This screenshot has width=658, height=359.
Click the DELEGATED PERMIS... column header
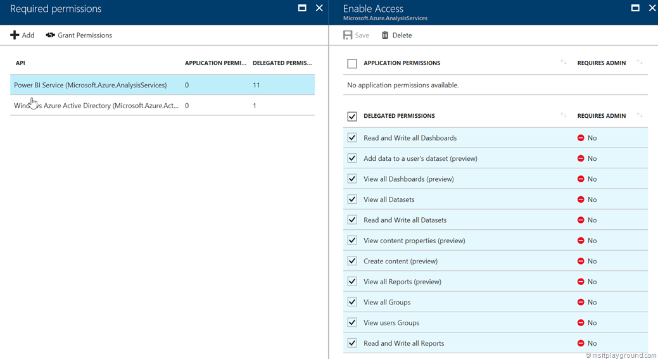(282, 63)
